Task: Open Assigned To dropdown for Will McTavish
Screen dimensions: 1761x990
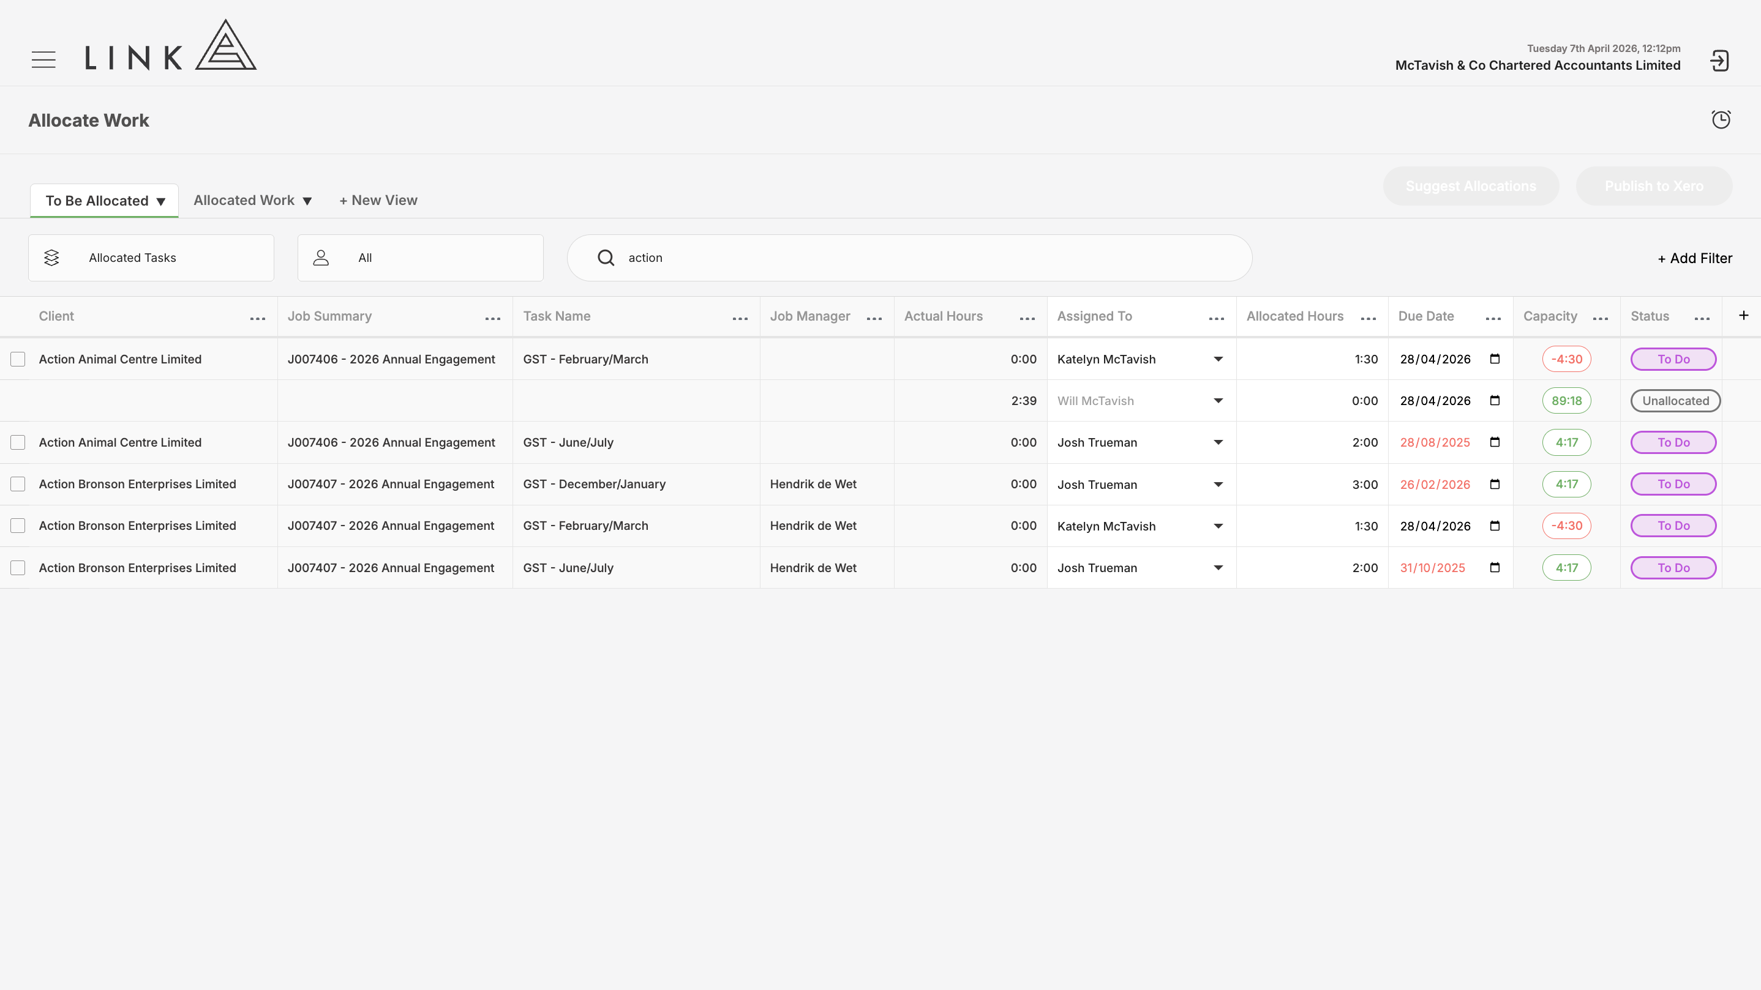Action: [1217, 401]
